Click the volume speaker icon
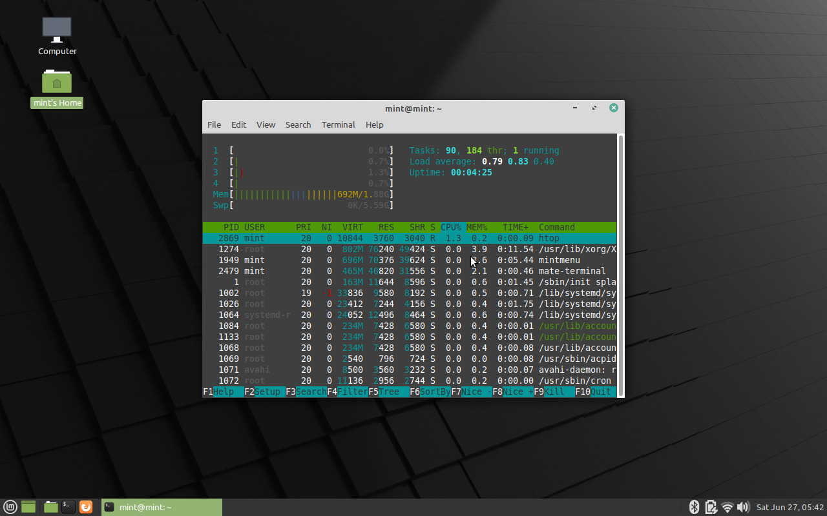827x516 pixels. (743, 507)
